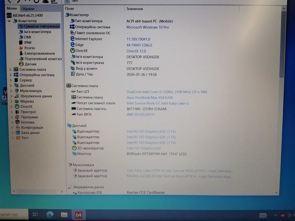Open Microsoft Windows 10 Pro link

coord(147,27)
